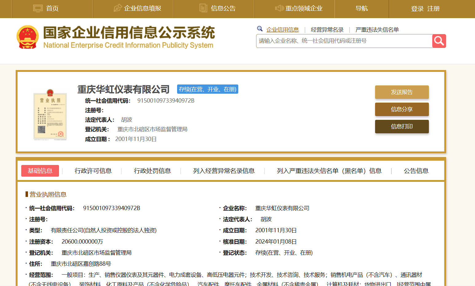Open the 列入严重违法失信名单（黑名单）信息 tab

pos(329,171)
